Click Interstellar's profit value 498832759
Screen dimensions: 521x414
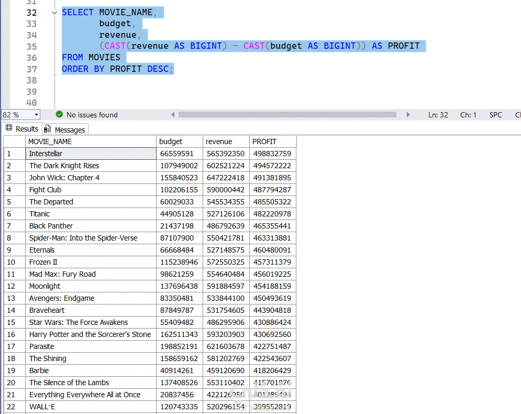[x=273, y=154]
